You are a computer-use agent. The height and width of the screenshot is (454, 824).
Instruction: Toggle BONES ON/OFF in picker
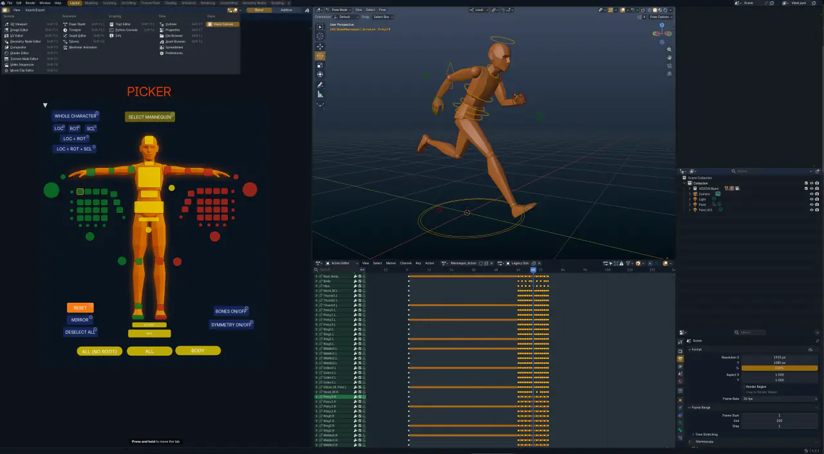pos(230,311)
